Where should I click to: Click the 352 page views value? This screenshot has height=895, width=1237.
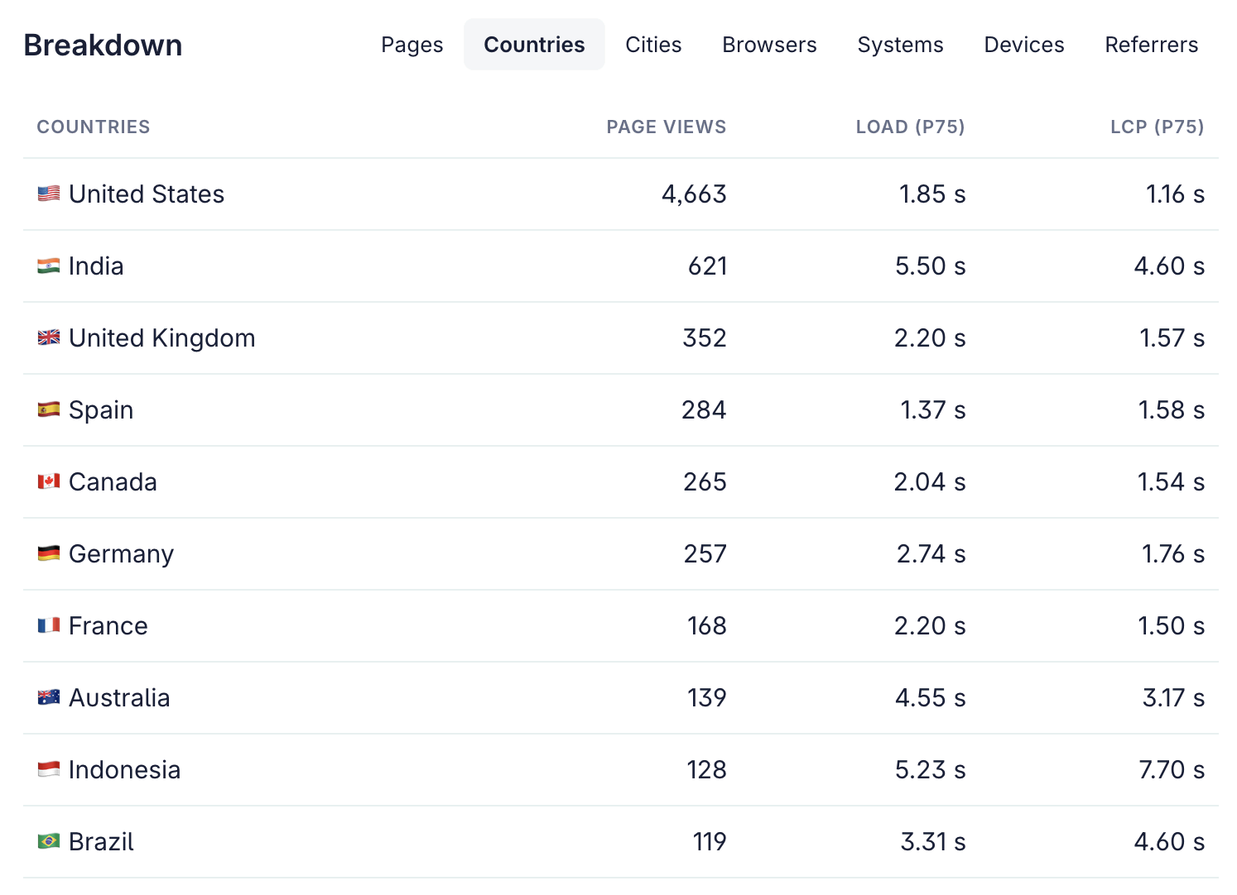pyautogui.click(x=705, y=337)
